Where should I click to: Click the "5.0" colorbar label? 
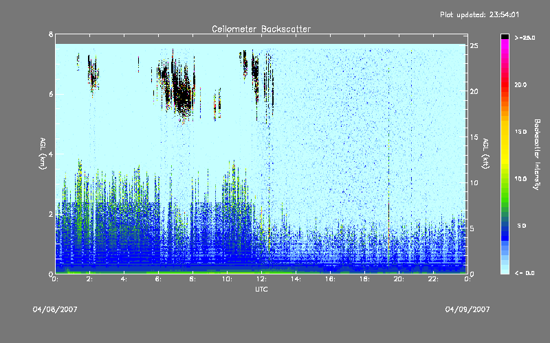(x=522, y=226)
